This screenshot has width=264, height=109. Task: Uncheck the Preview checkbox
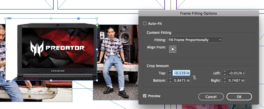point(145,96)
